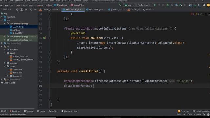Open the profiler gauge icon in toolbar
This screenshot has height=118, width=210.
(176, 5)
